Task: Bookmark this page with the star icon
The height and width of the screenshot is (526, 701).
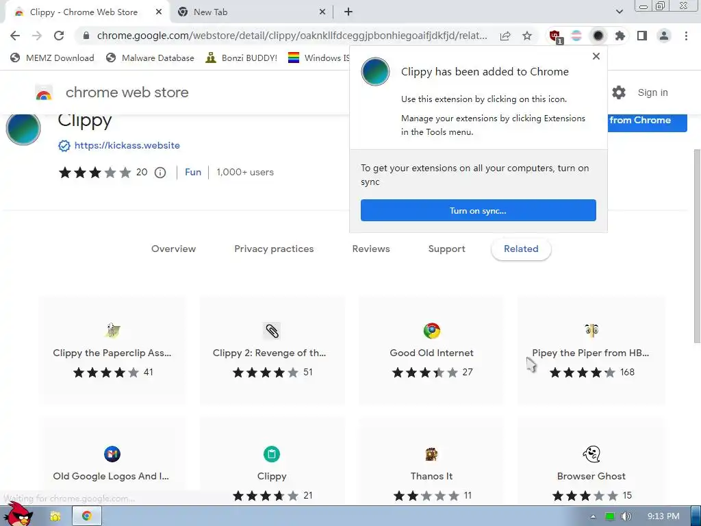Action: click(527, 36)
